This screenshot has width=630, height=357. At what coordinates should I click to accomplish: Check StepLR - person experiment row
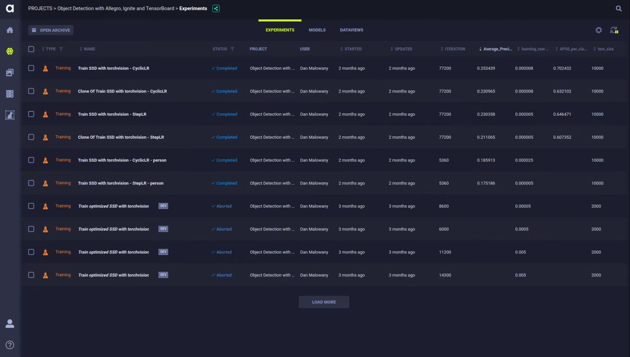pos(31,183)
